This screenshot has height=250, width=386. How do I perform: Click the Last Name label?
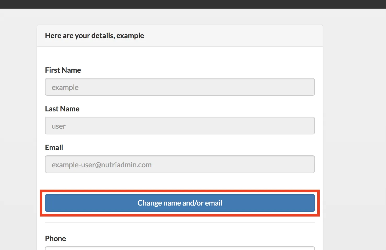[x=62, y=109]
